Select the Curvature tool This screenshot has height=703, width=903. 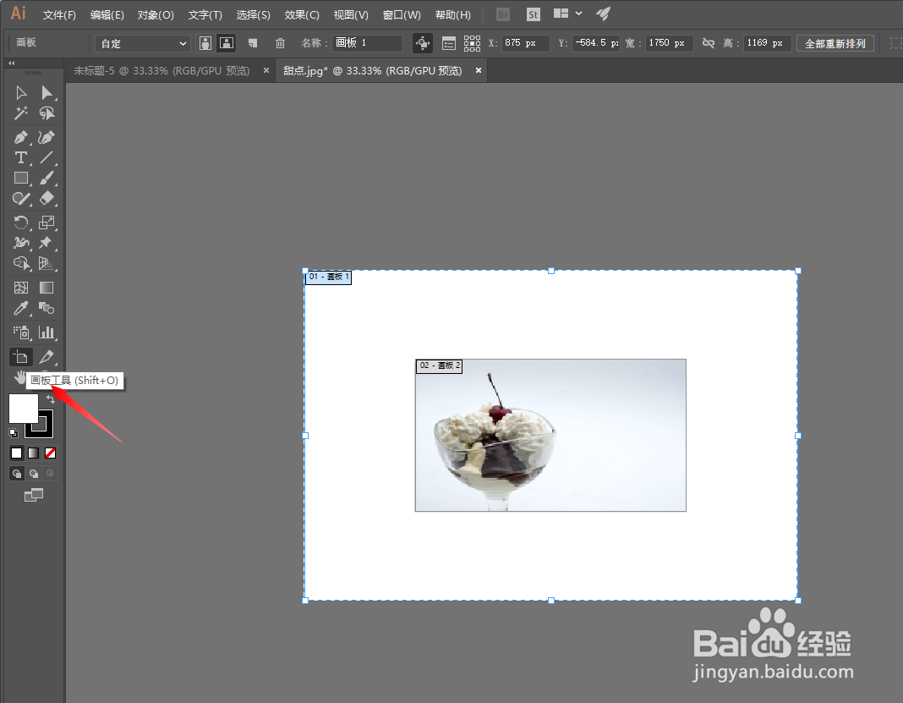pos(47,137)
